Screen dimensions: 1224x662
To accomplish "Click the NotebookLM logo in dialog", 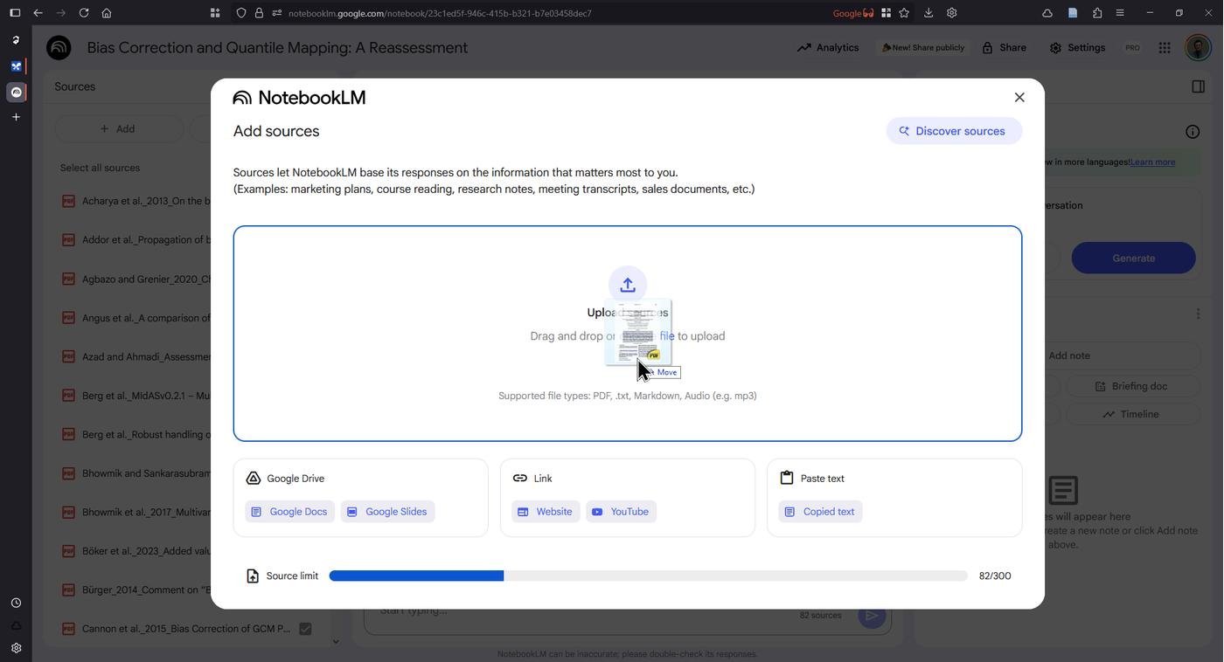I will point(299,97).
